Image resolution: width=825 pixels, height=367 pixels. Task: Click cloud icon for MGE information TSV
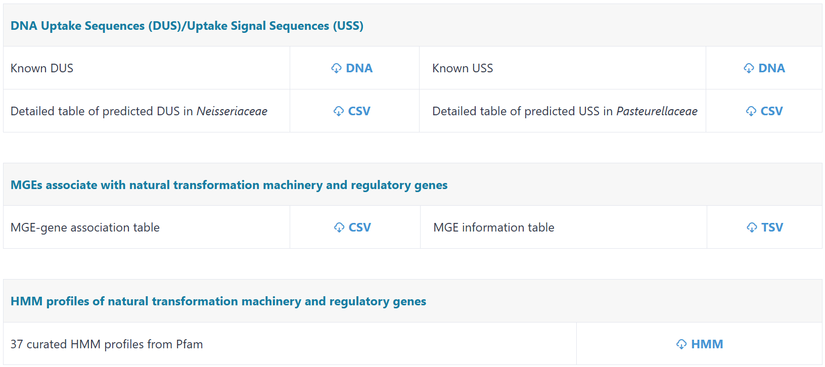click(752, 227)
